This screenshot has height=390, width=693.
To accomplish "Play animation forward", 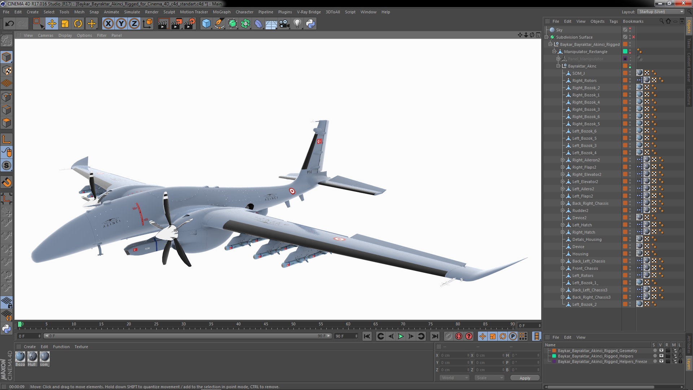I will (x=401, y=337).
